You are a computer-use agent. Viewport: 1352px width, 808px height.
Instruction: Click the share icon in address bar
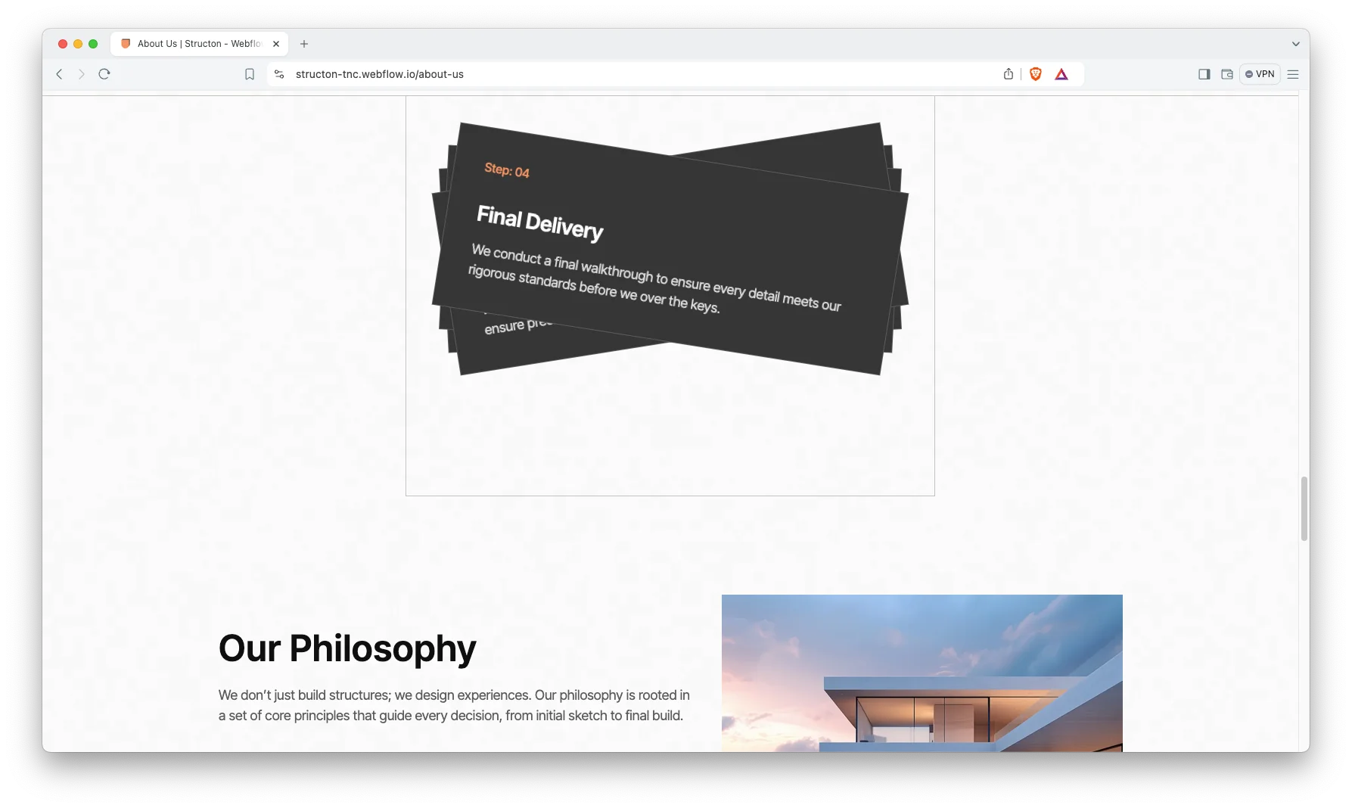click(x=1009, y=74)
